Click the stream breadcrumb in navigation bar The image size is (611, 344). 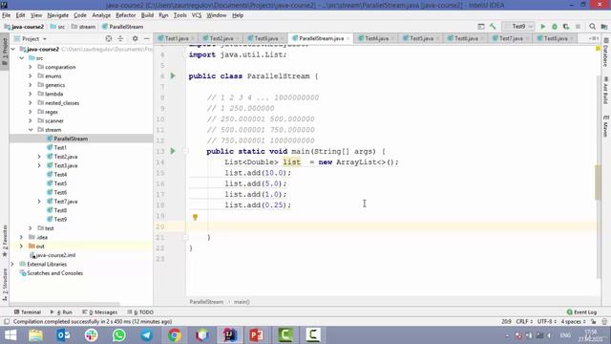point(83,27)
